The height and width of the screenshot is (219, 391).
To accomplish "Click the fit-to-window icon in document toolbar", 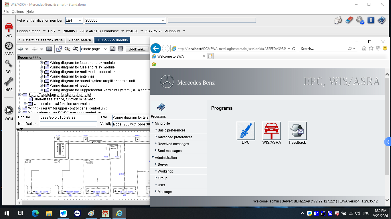I will [49, 49].
